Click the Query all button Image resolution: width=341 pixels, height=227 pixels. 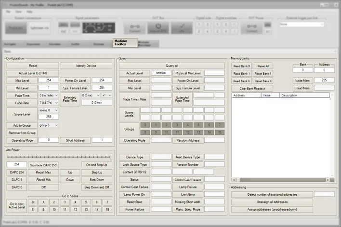click(172, 66)
